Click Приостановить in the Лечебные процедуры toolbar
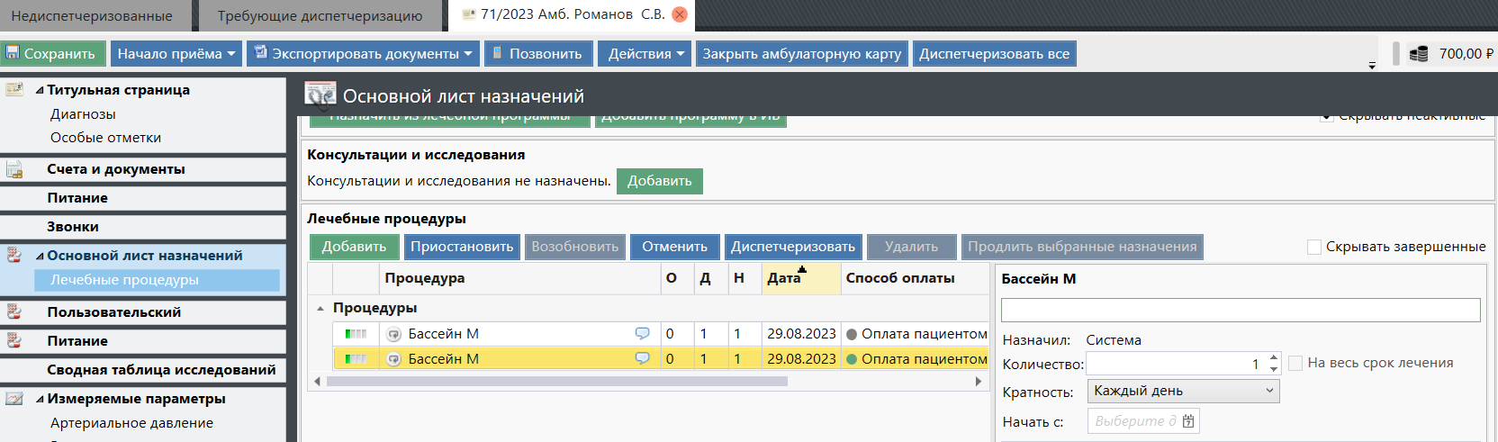The width and height of the screenshot is (1498, 442). click(461, 247)
